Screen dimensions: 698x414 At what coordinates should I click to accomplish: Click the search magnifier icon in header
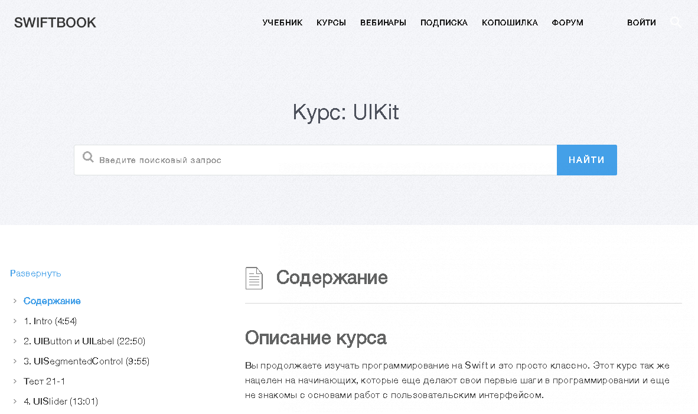676,23
